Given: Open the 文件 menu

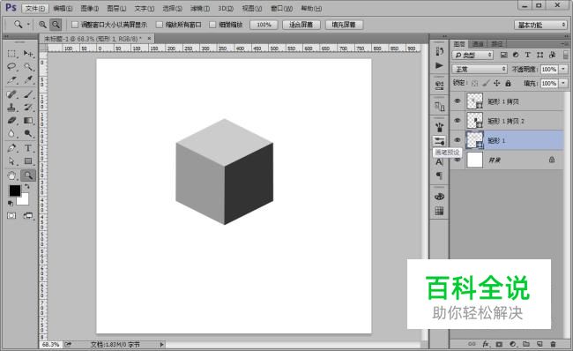Looking at the screenshot, I should [35, 8].
